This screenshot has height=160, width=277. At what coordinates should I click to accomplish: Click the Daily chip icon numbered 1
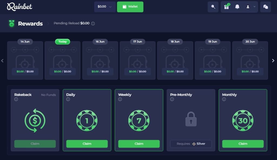click(x=87, y=121)
